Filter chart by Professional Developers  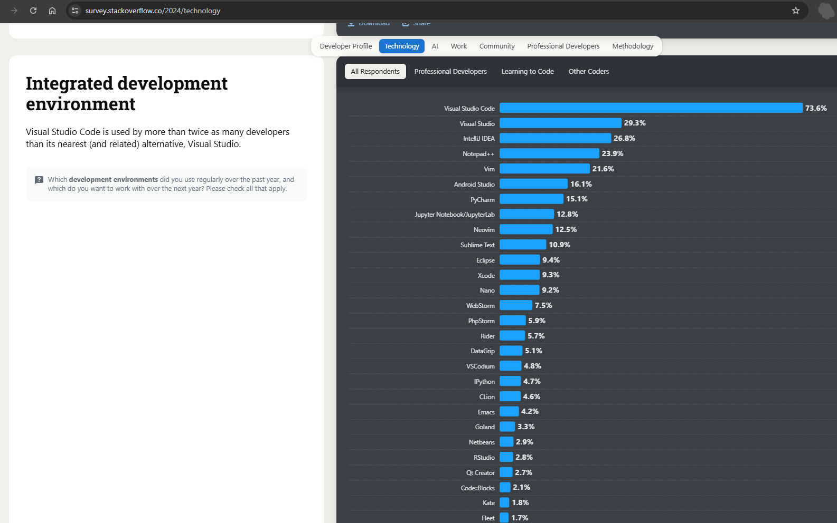(450, 72)
